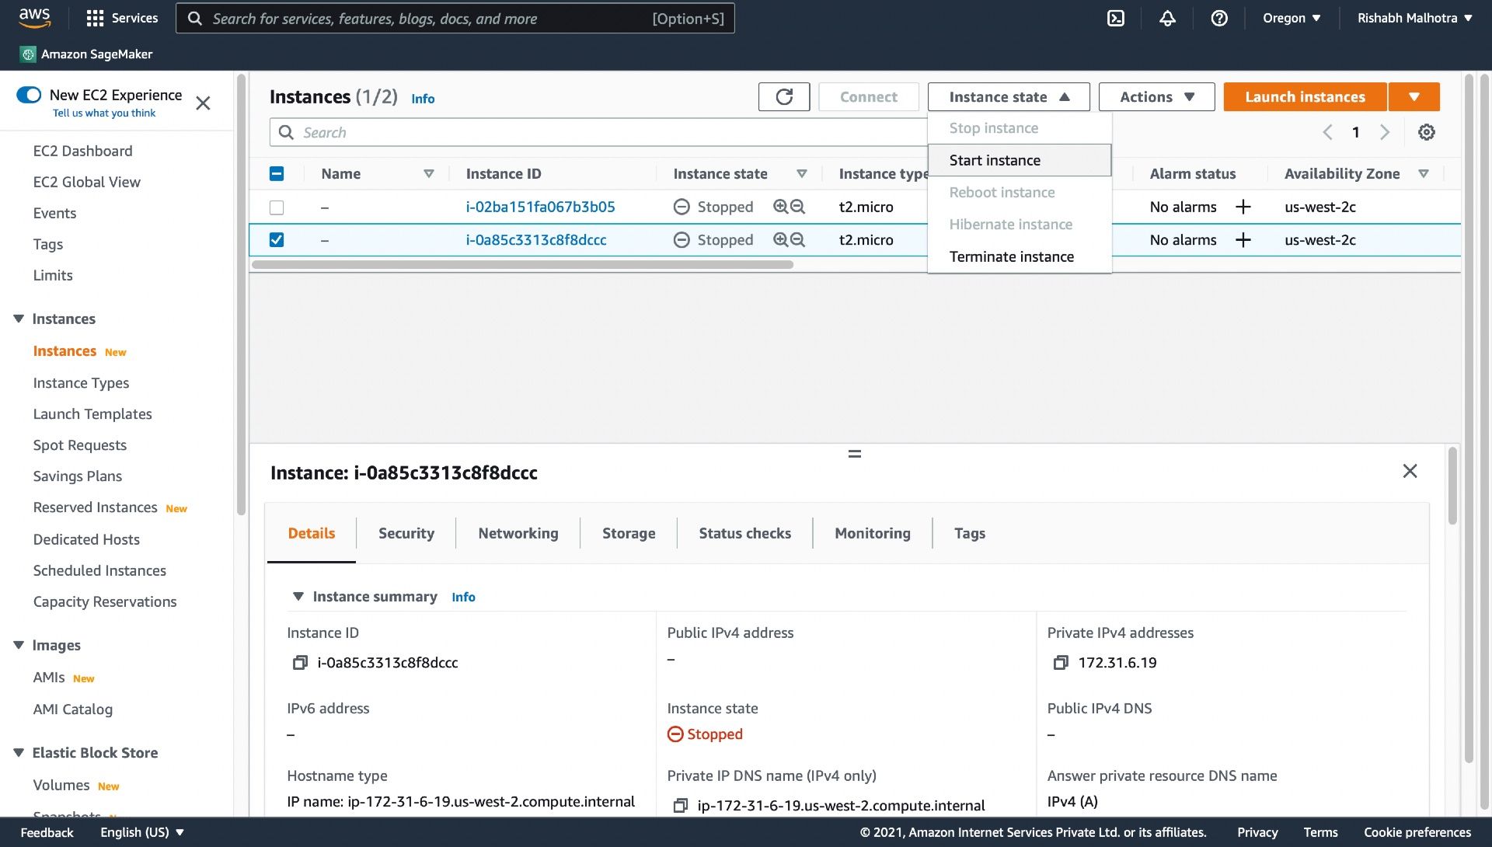Switch to the Status checks tab
The width and height of the screenshot is (1492, 847).
pos(745,533)
